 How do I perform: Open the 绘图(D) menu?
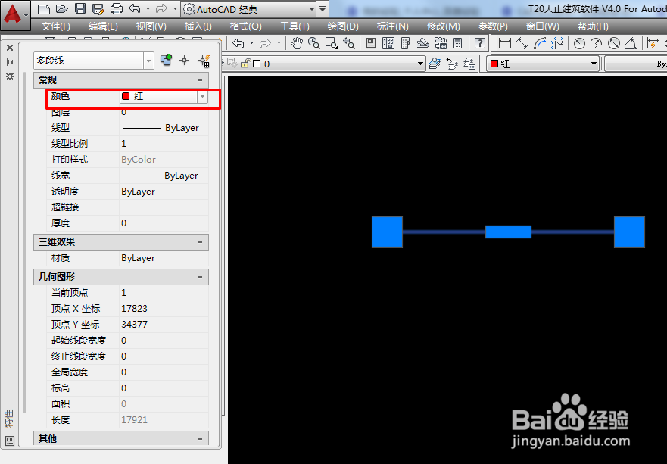click(x=343, y=26)
